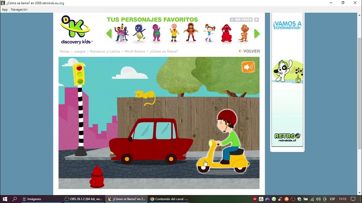Open the App menu
The image size is (362, 203).
(x=5, y=10)
